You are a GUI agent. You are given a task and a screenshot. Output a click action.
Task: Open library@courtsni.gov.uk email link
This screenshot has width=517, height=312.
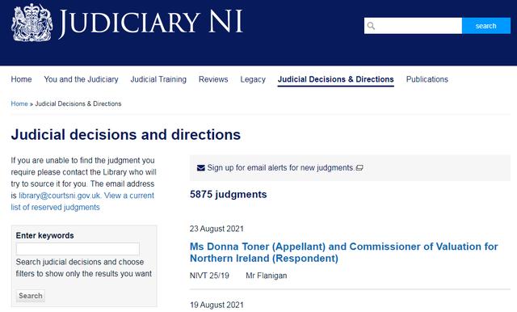tap(59, 196)
